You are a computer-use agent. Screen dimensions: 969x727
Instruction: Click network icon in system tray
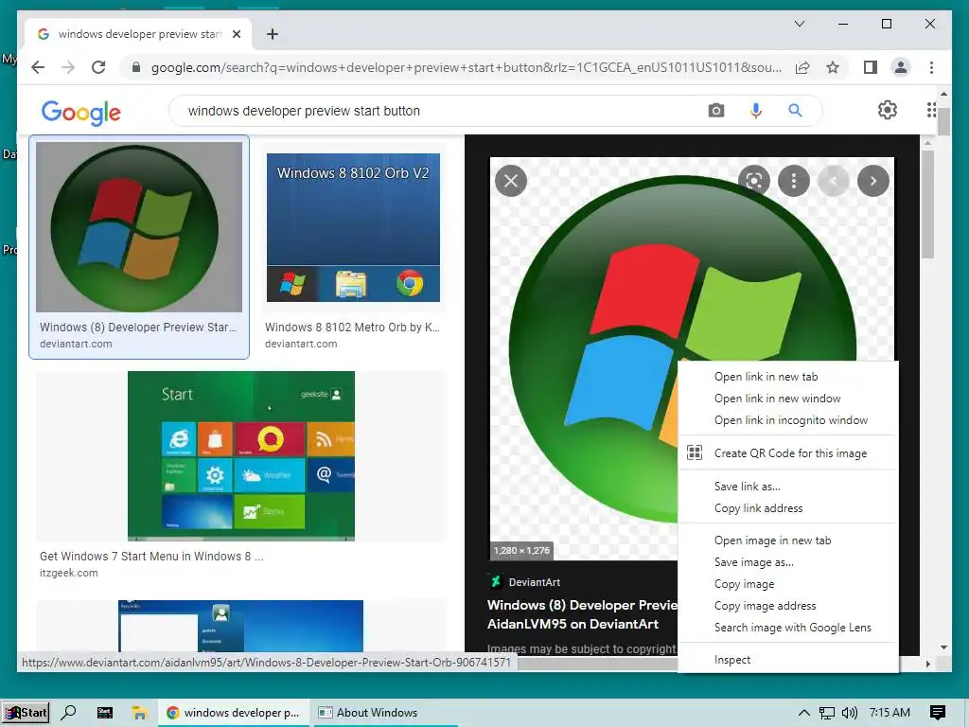tap(827, 713)
